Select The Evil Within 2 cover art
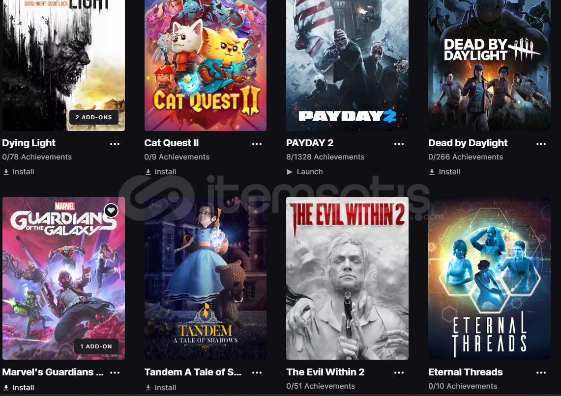Viewport: 561px width, 396px height. [x=347, y=278]
